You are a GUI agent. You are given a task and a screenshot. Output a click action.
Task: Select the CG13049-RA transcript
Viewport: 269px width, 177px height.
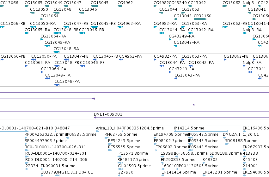tap(57, 43)
